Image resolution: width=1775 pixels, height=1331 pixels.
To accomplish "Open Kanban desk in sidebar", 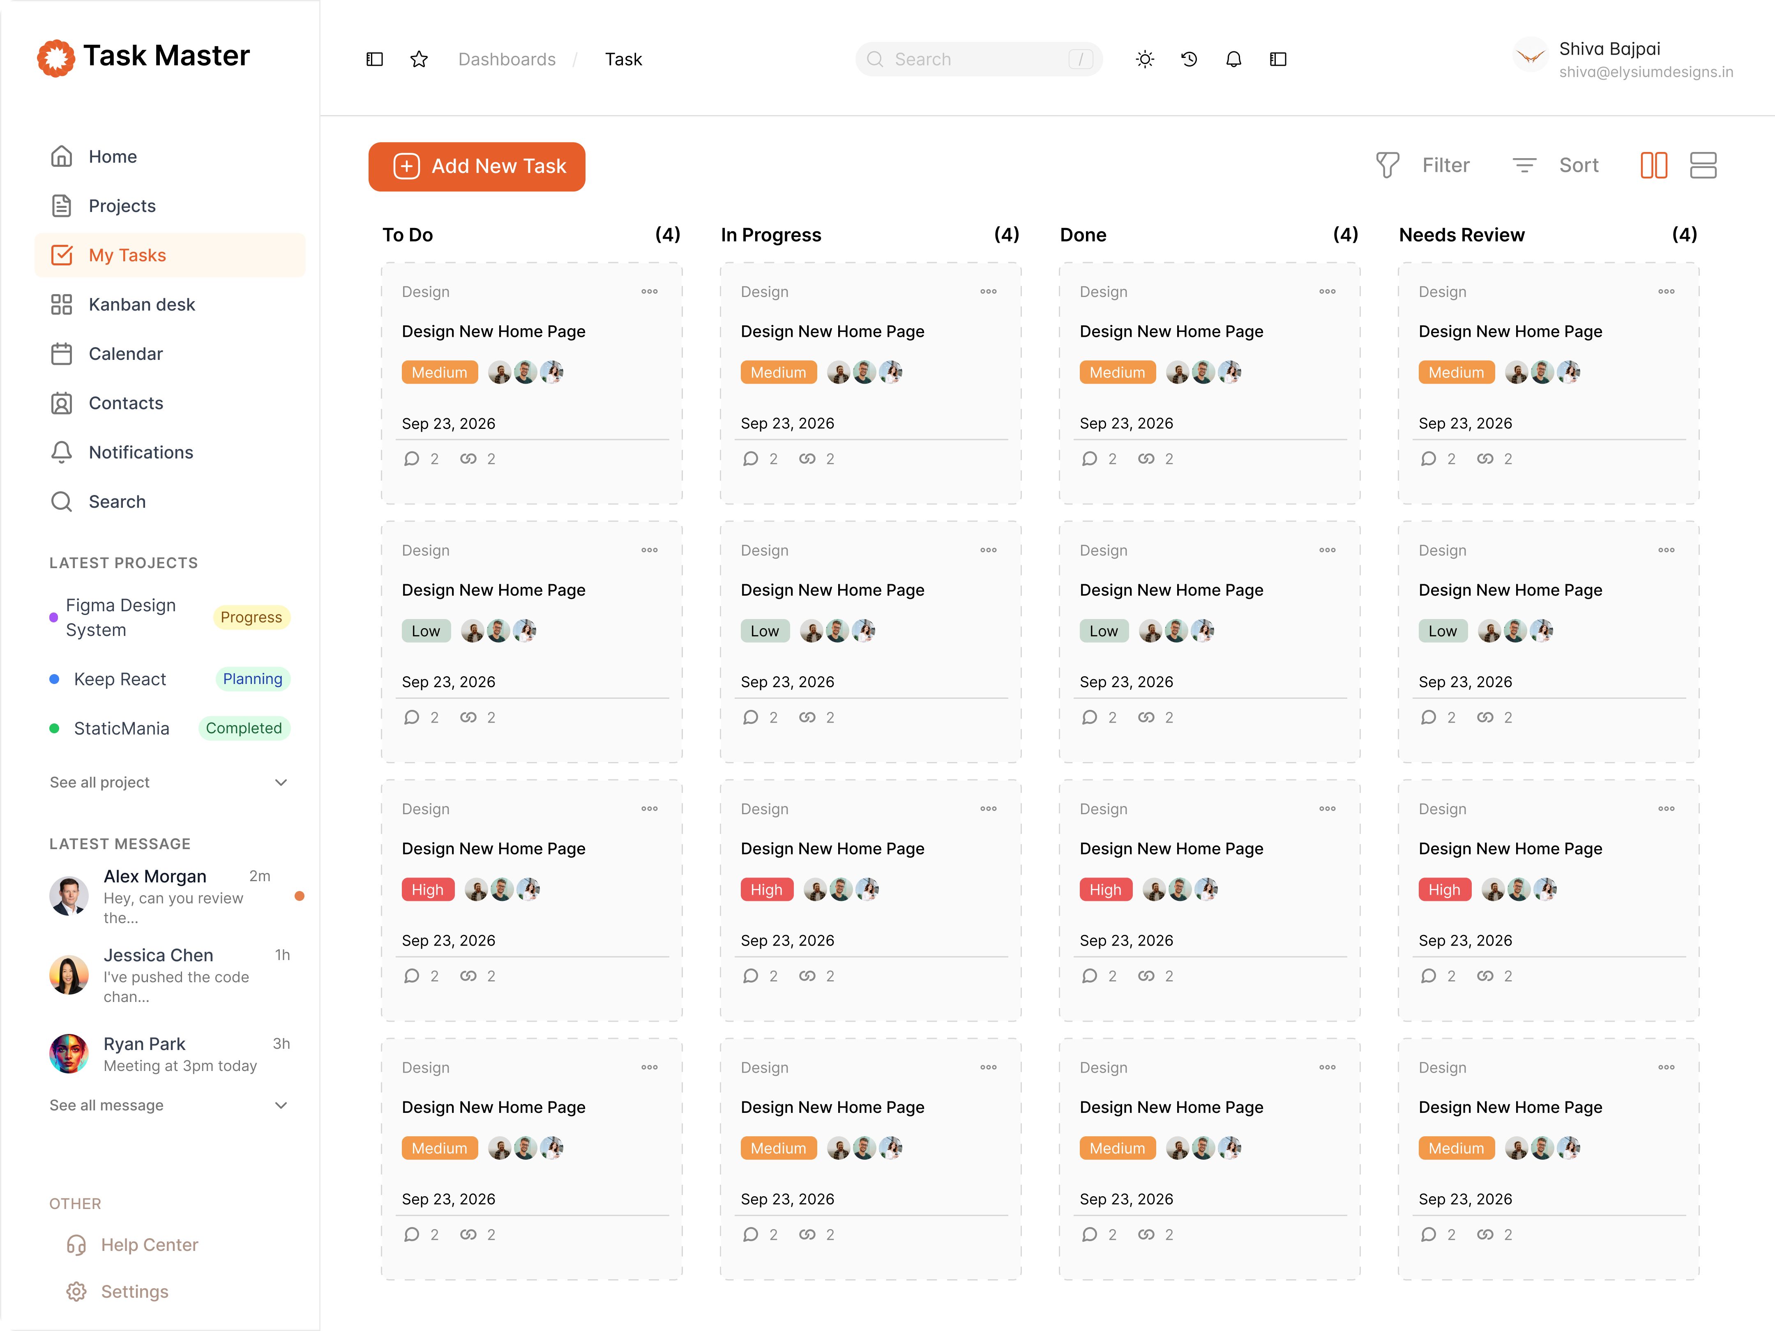I will pyautogui.click(x=142, y=305).
